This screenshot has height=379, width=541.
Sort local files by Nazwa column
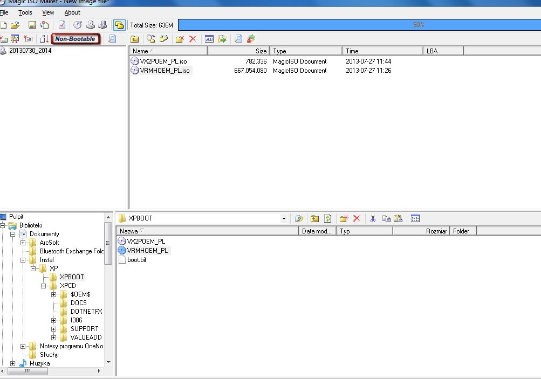(207, 231)
